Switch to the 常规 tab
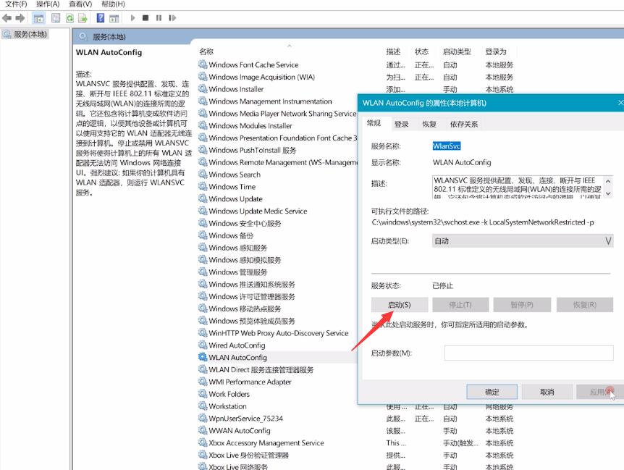Screen dimensions: 624x470 click(374, 123)
